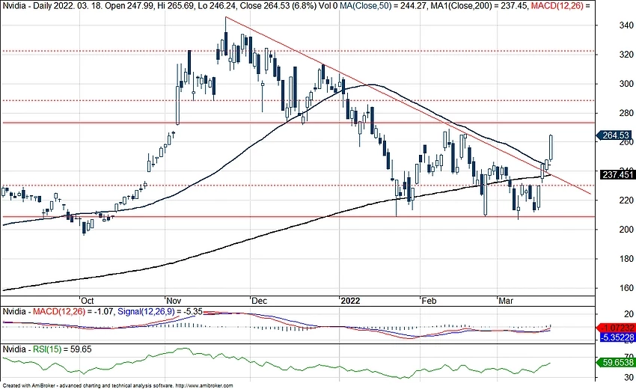Click the Nov label on the time axis
636x389 pixels.
point(174,301)
